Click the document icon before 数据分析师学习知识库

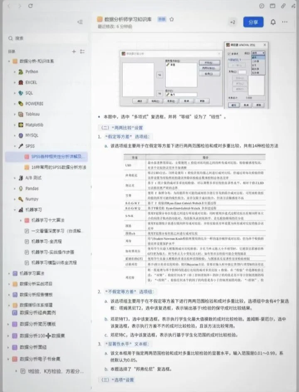pos(100,19)
